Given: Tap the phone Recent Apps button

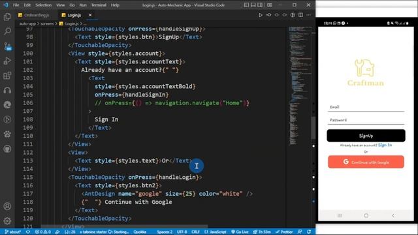Looking at the screenshot, I should click(x=340, y=215).
